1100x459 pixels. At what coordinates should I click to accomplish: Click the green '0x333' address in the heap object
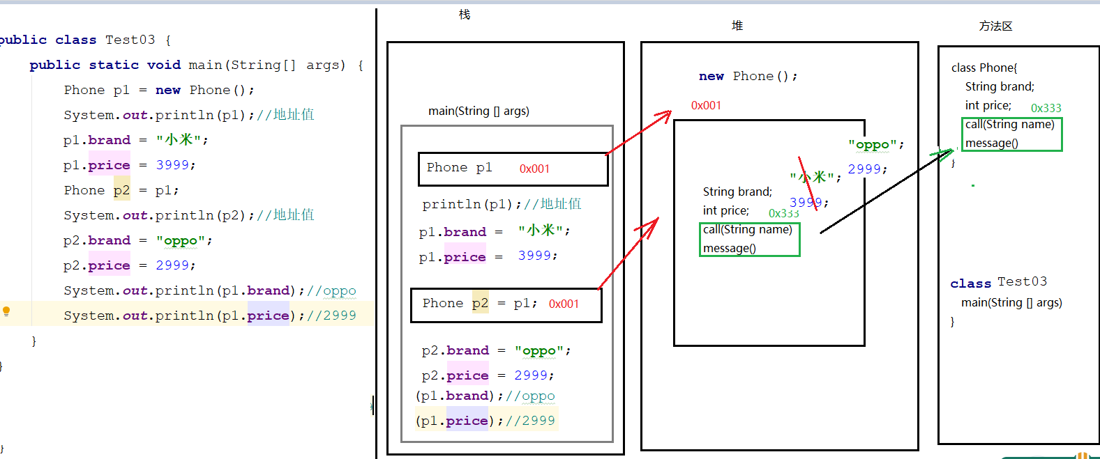point(784,213)
